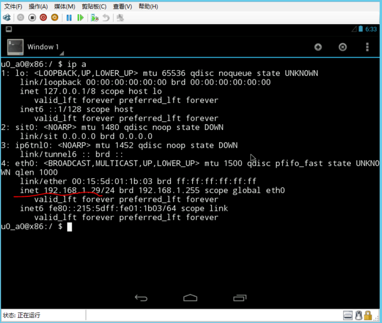Tap the Android signal indicator icon
The height and width of the screenshot is (323, 382).
[x=354, y=29]
